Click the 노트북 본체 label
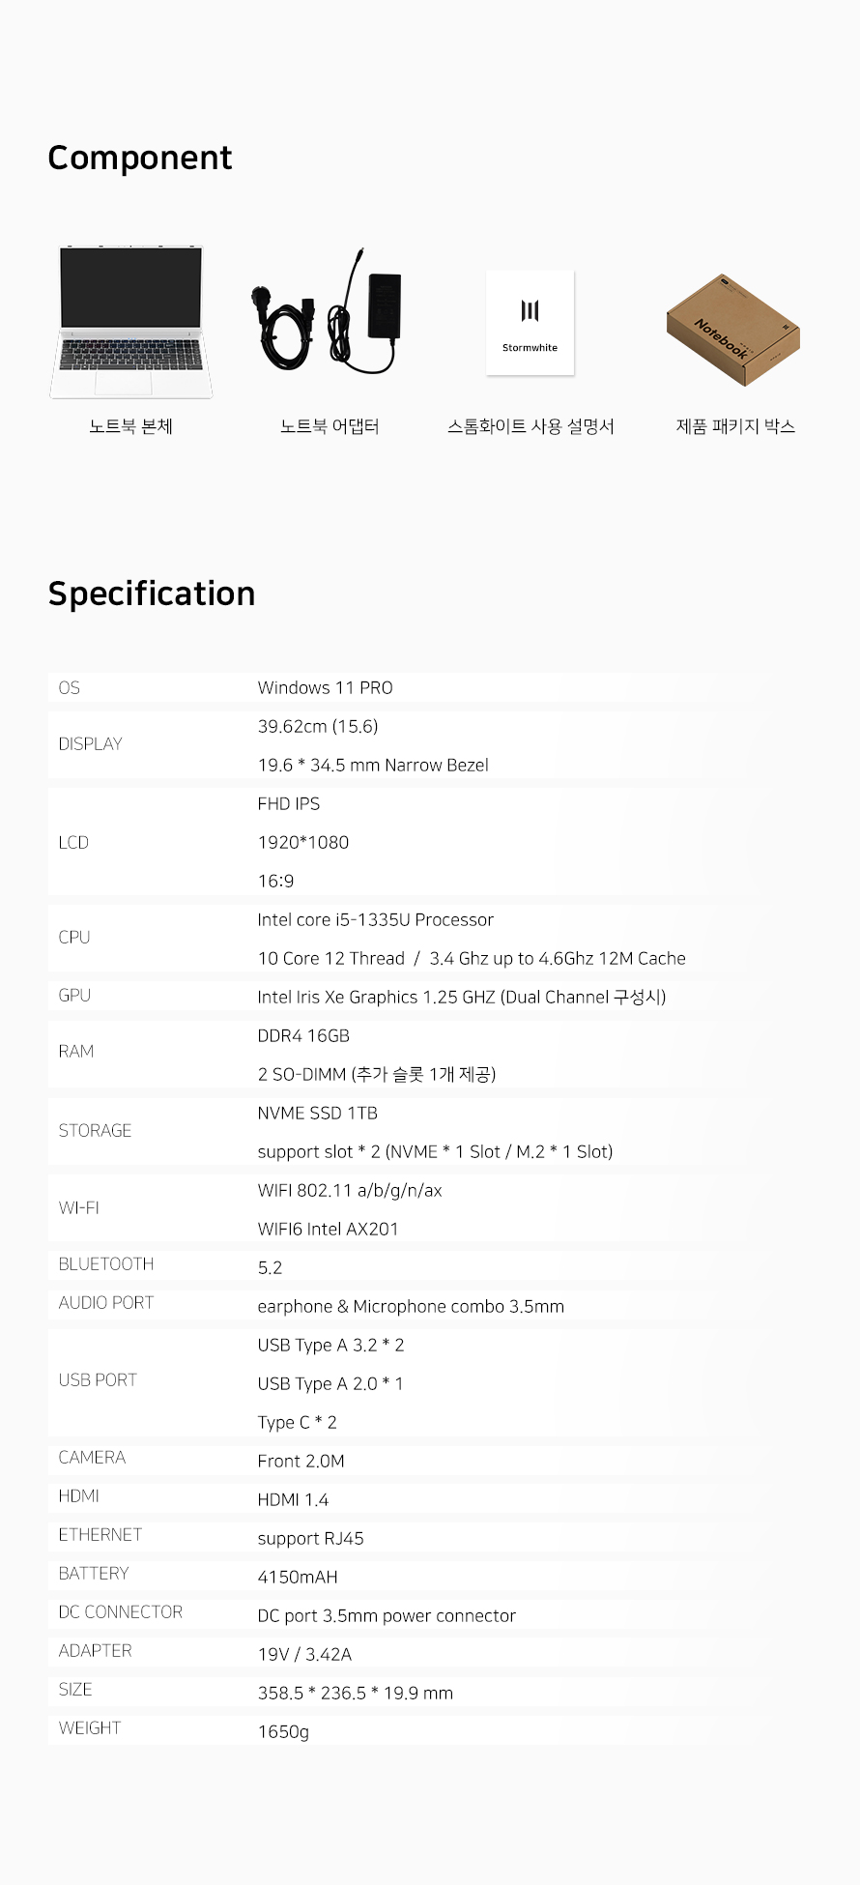This screenshot has width=860, height=1885. 130,426
